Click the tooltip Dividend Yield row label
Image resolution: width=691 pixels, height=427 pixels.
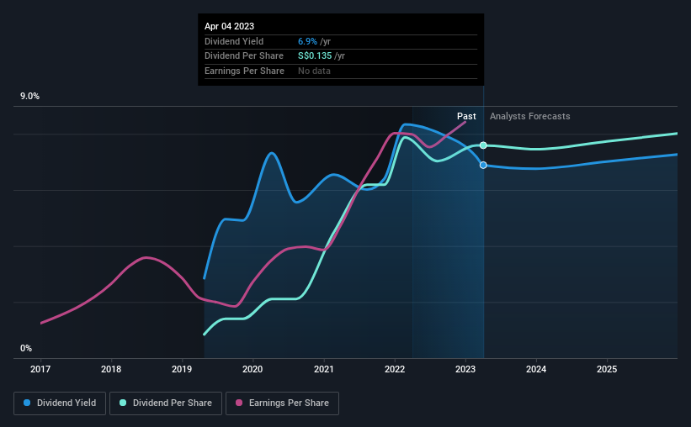click(234, 41)
